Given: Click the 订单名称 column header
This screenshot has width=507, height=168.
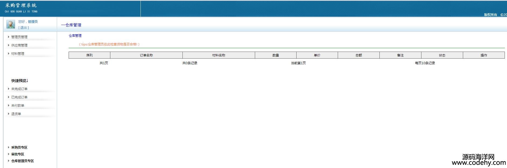Looking at the screenshot, I should pyautogui.click(x=146, y=55).
